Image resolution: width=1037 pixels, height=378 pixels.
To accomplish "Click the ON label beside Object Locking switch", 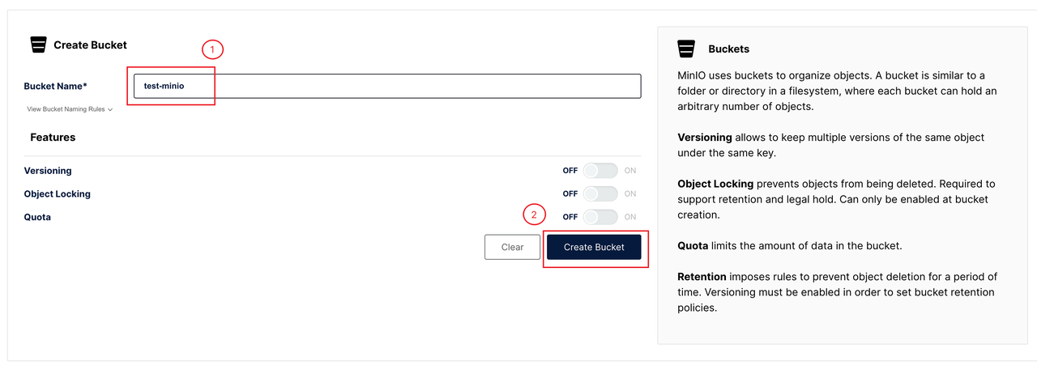I will (x=630, y=194).
